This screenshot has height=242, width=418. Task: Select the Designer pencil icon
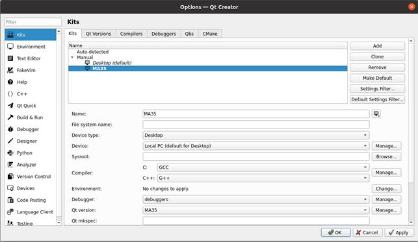click(x=10, y=141)
